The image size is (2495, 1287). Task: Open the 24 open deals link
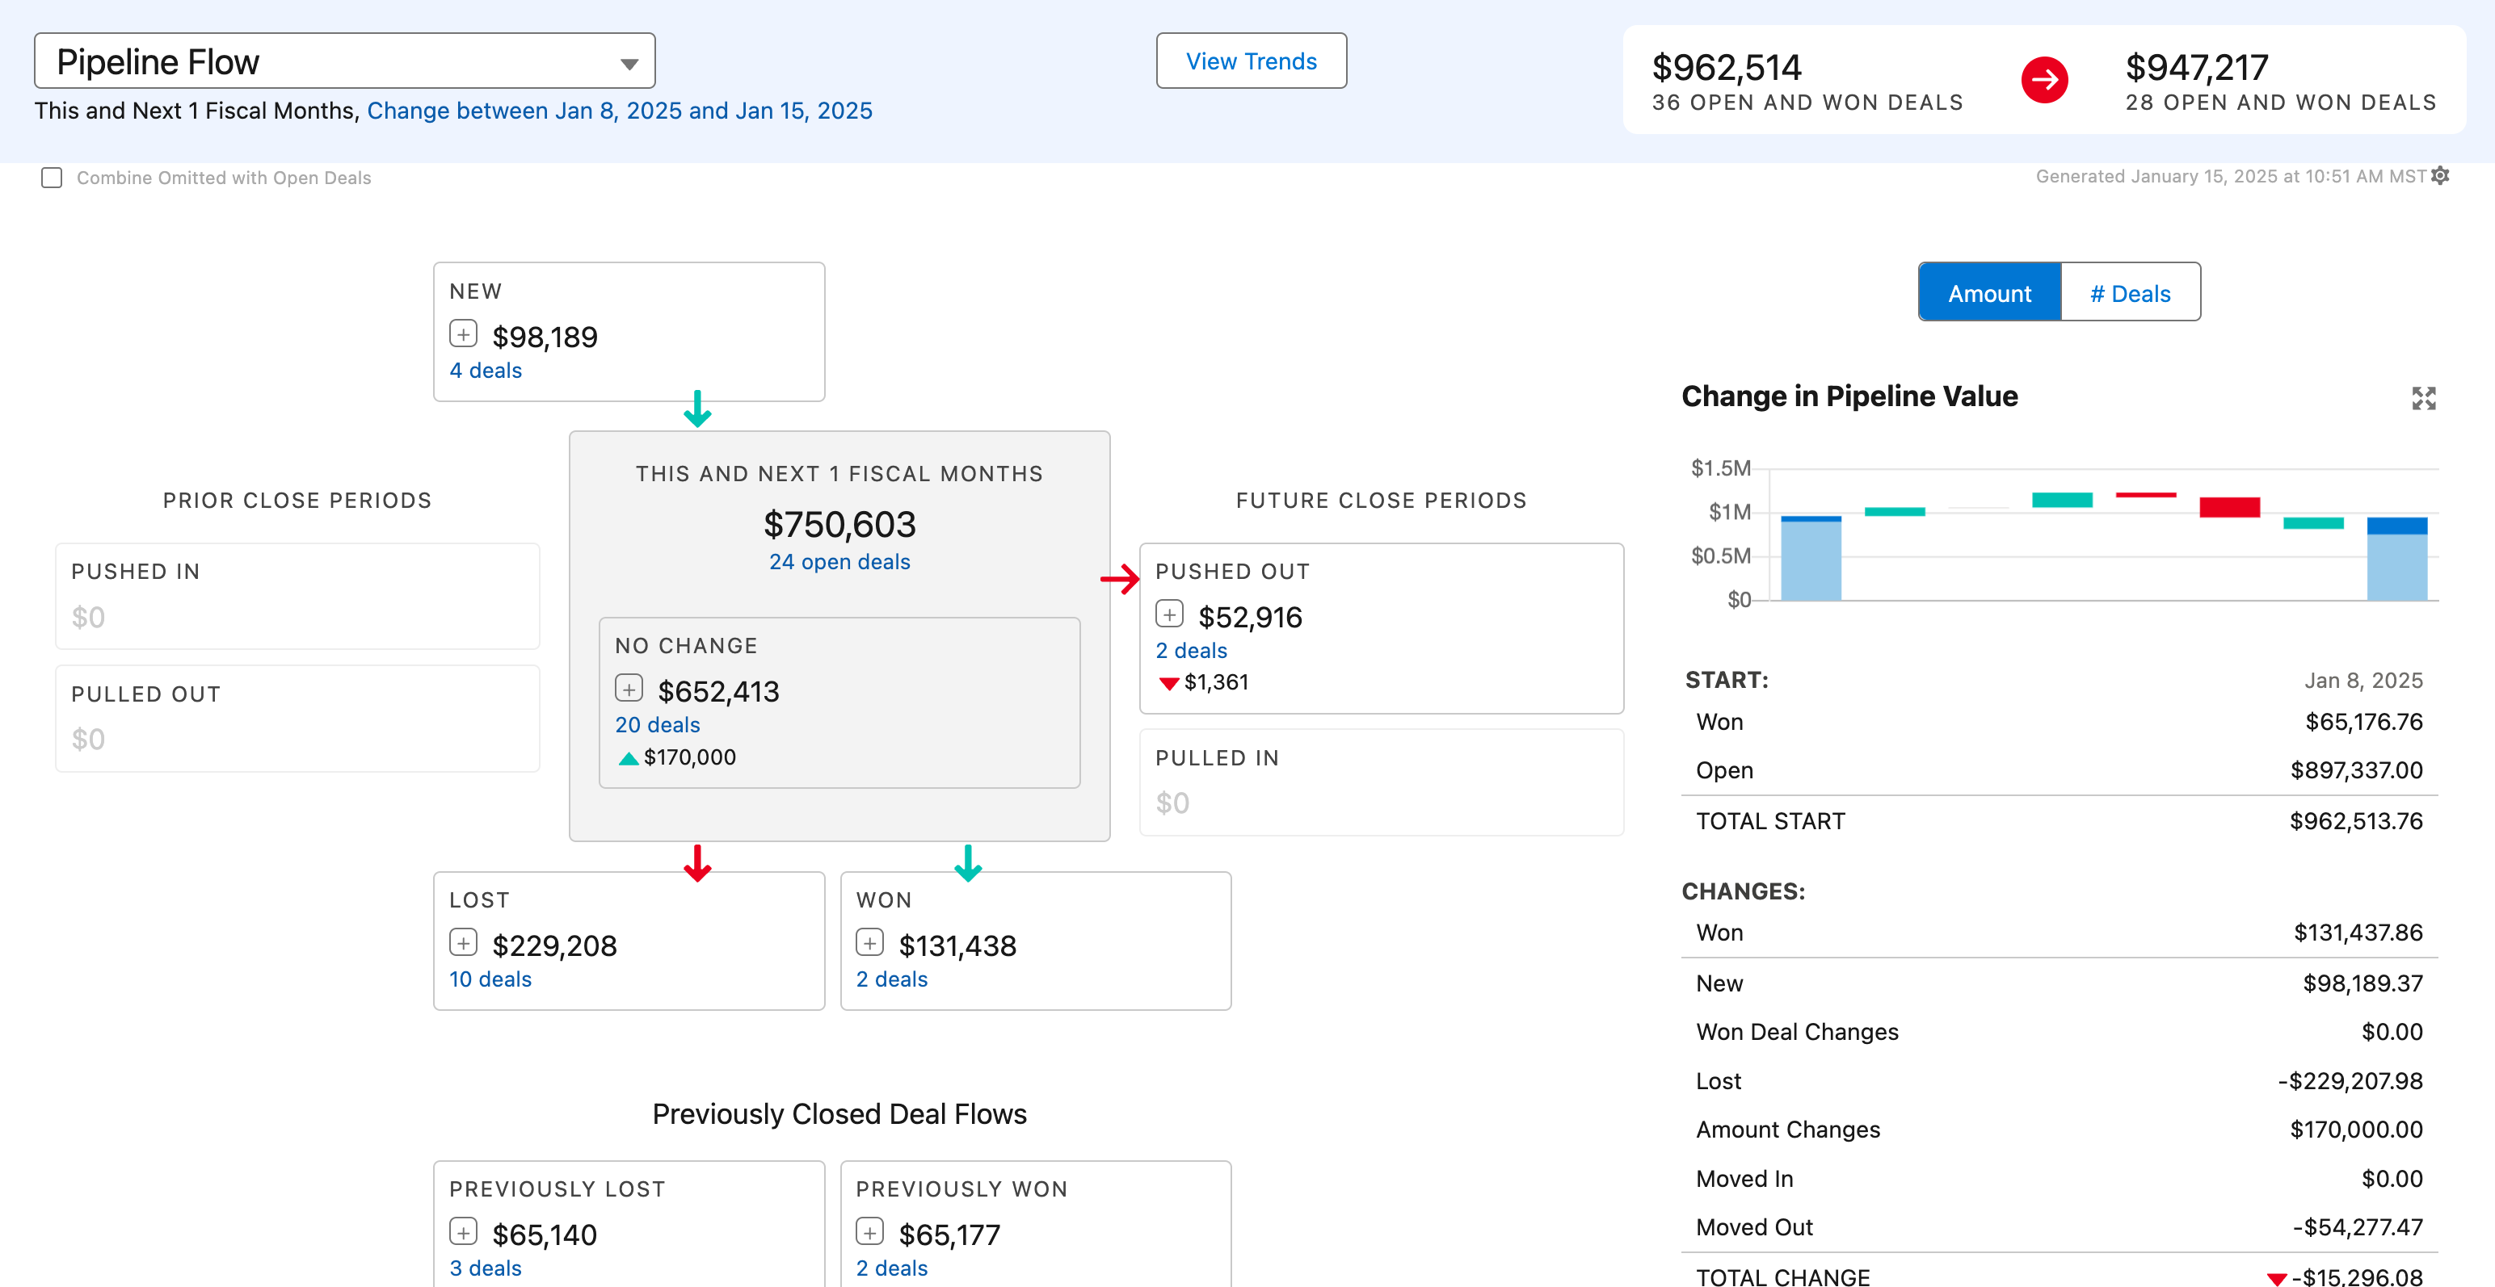[x=839, y=562]
